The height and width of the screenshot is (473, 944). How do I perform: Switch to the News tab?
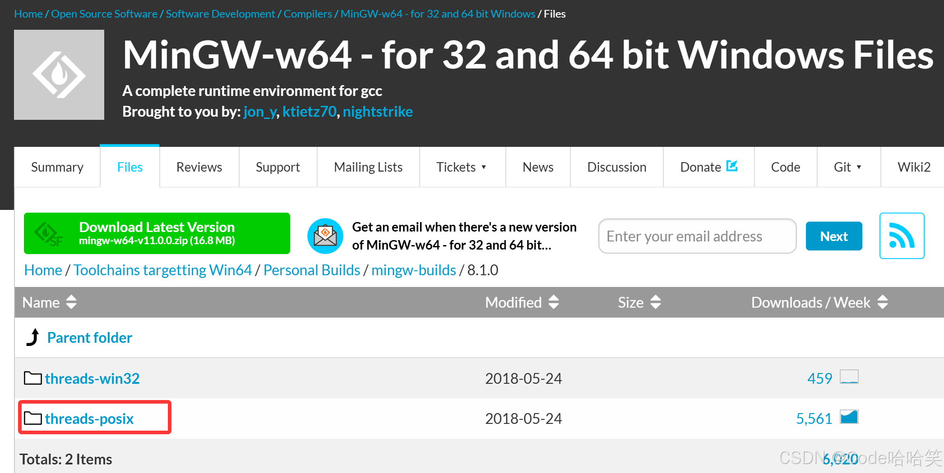537,167
